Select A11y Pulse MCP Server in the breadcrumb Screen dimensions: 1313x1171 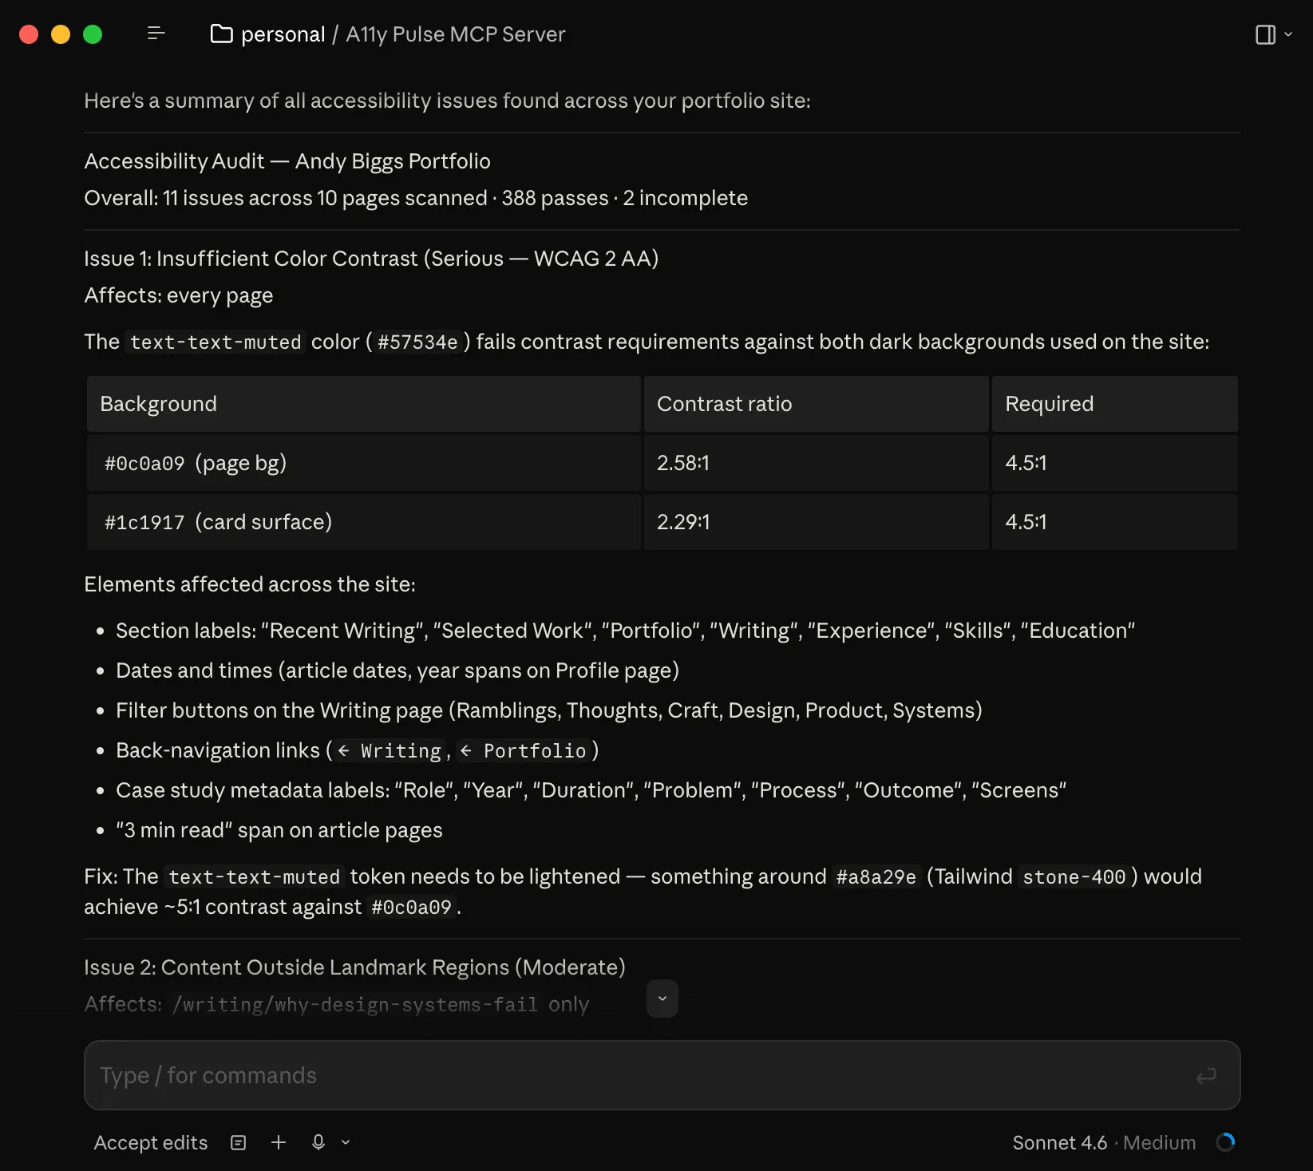tap(455, 34)
